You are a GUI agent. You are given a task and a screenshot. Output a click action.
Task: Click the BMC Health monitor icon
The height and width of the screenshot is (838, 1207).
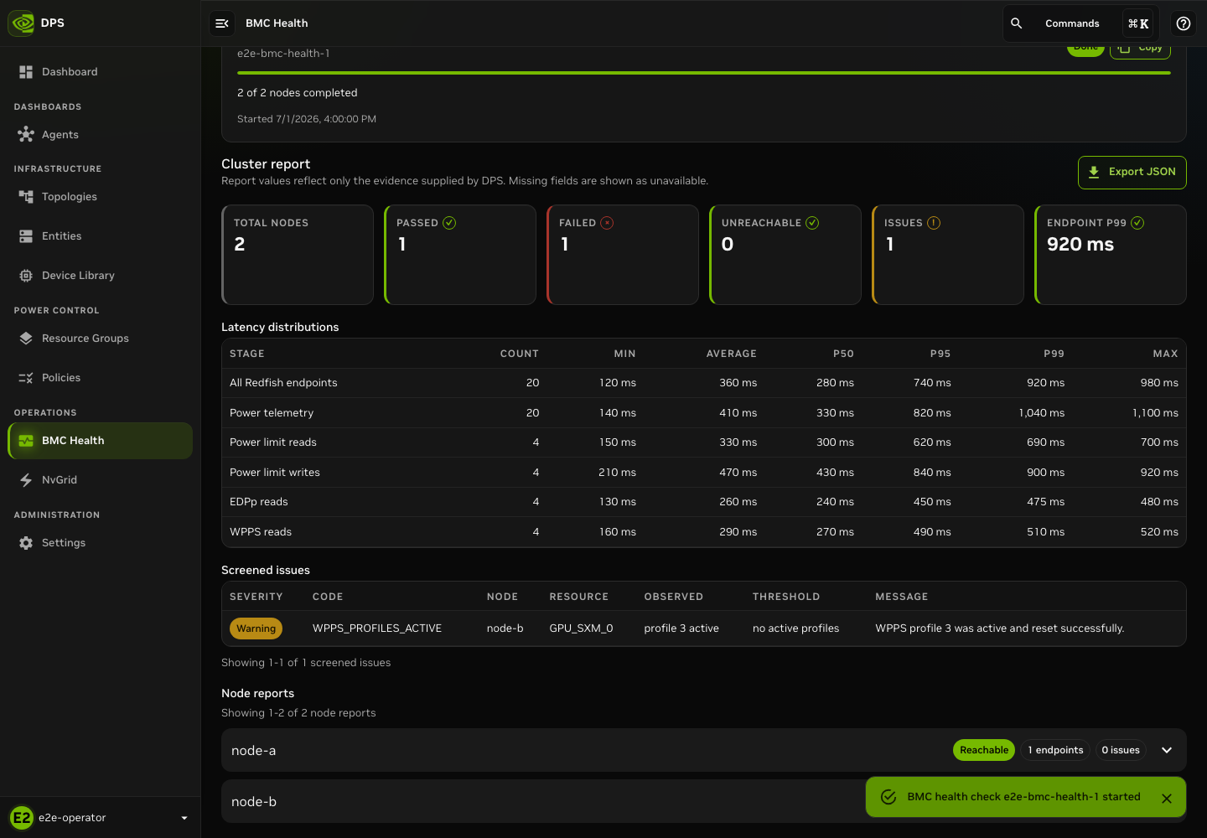pyautogui.click(x=26, y=441)
